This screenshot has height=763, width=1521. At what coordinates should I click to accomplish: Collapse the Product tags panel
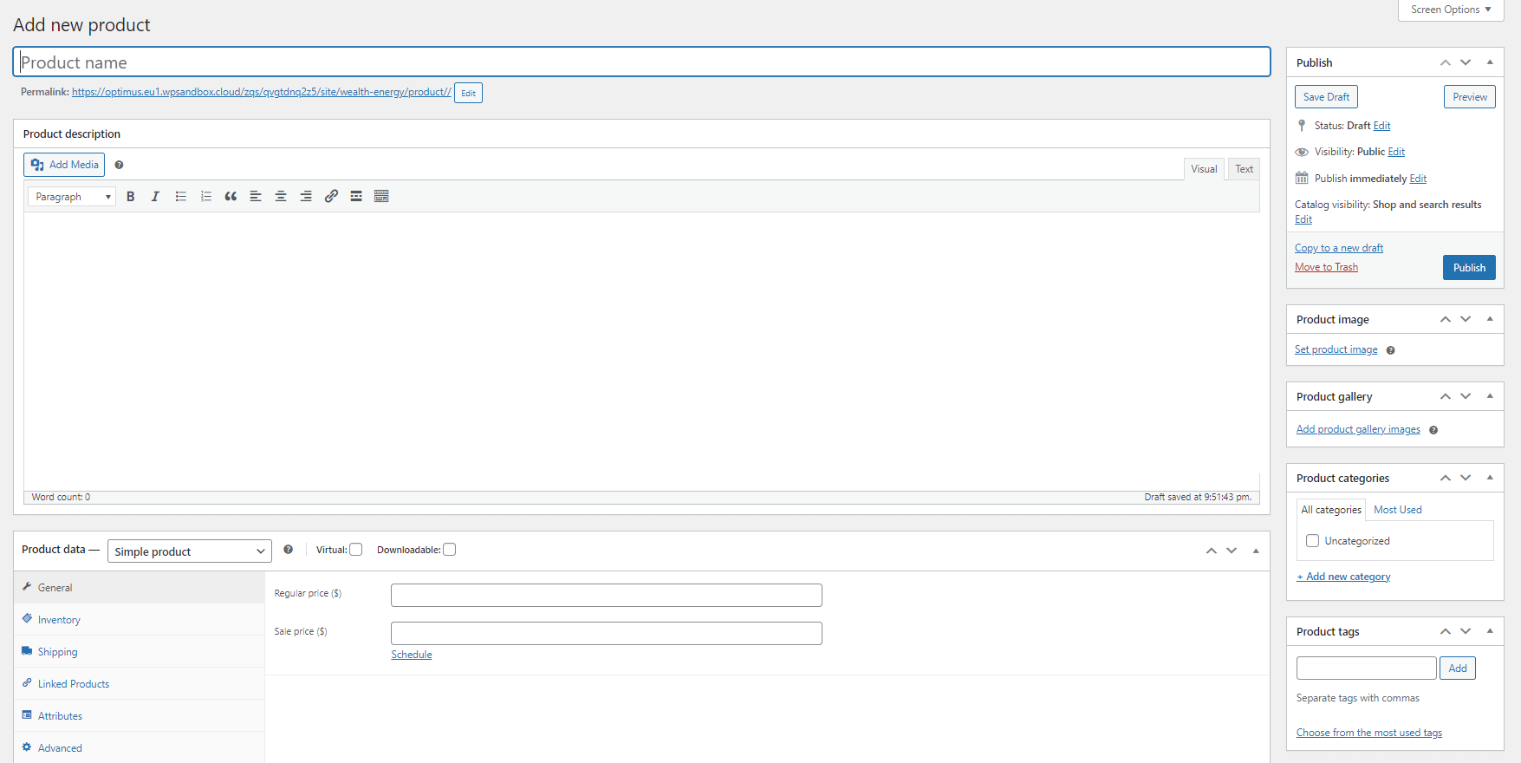click(1490, 631)
